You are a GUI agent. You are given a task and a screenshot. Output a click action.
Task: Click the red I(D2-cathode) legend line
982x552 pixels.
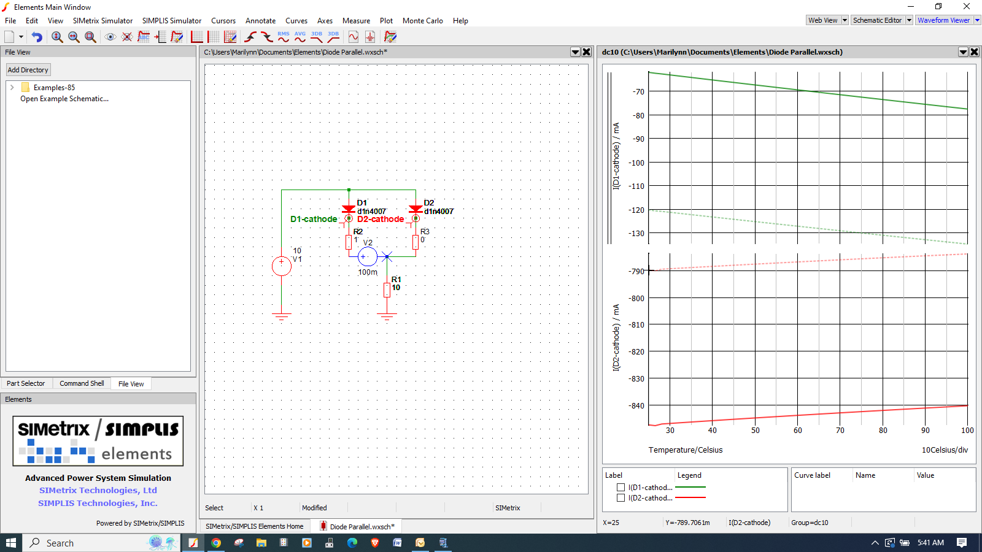click(690, 497)
